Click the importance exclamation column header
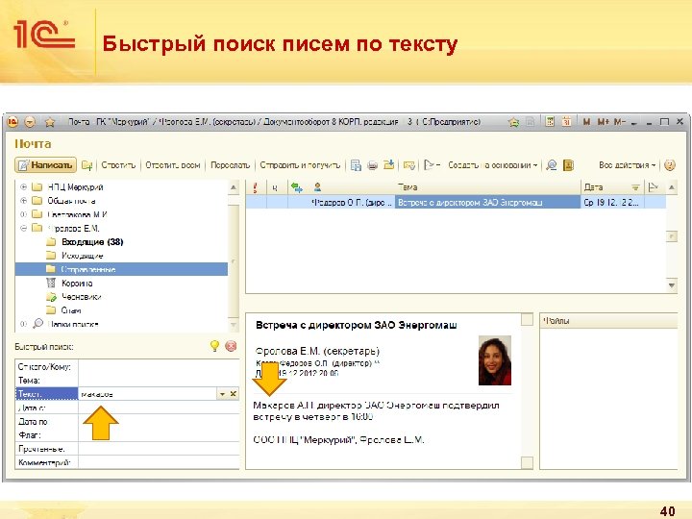 pos(256,187)
